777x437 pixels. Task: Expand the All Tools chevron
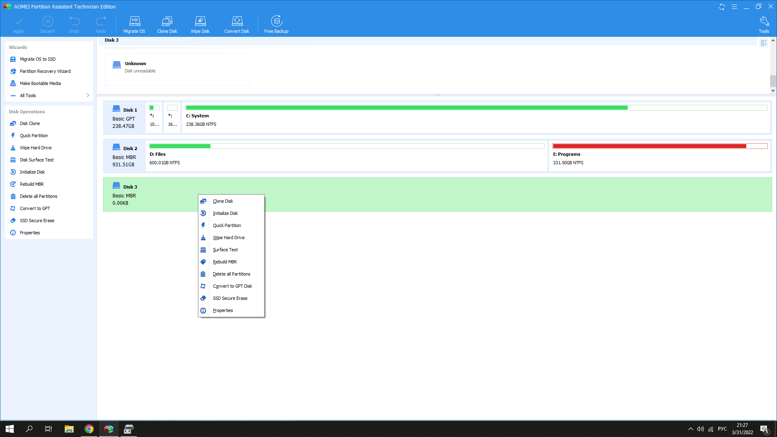pyautogui.click(x=88, y=95)
